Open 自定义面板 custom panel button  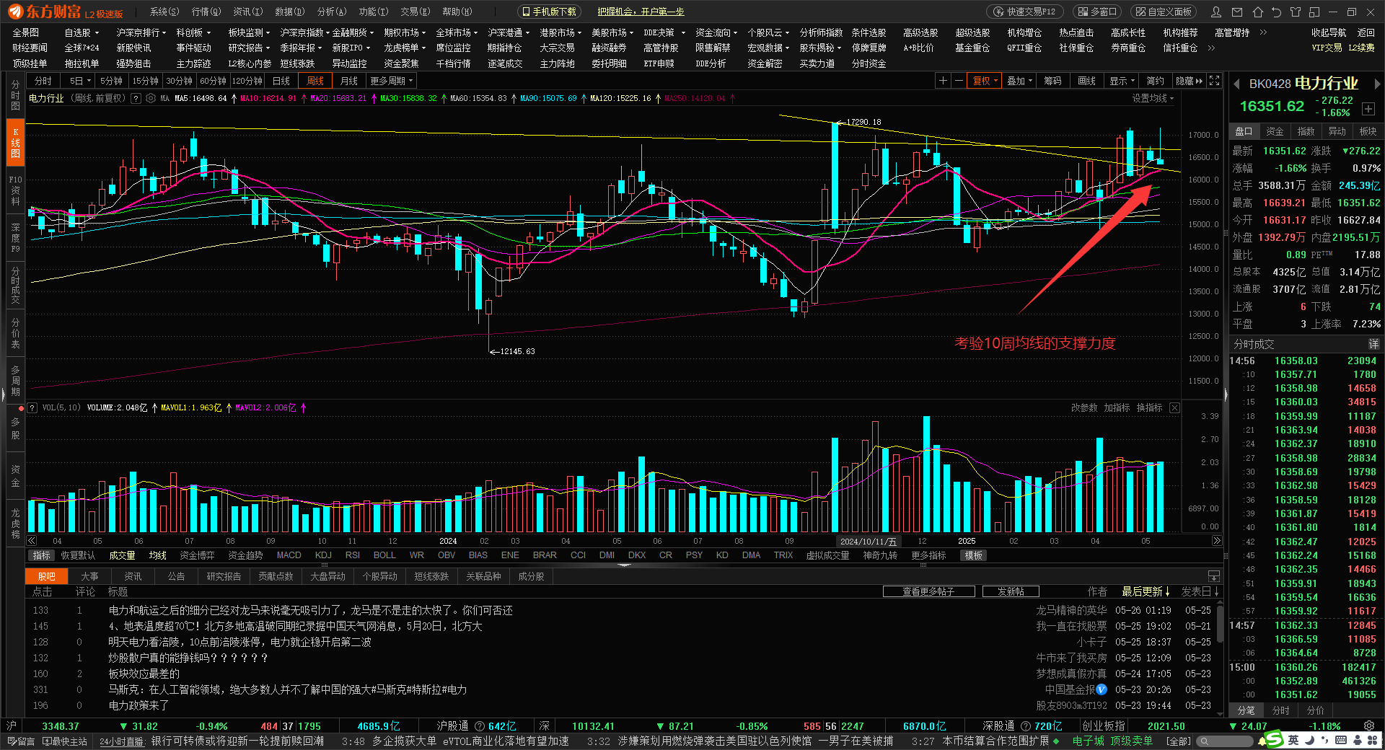(x=1163, y=12)
